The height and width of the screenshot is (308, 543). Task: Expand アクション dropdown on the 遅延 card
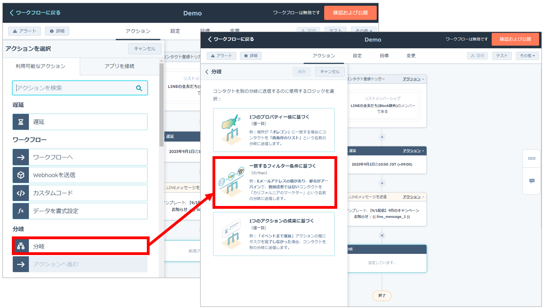pos(413,151)
